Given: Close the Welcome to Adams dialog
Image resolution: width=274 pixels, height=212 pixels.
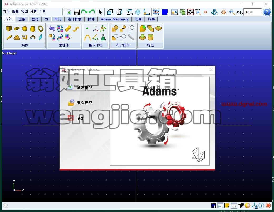Looking at the screenshot, I should pyautogui.click(x=211, y=70).
